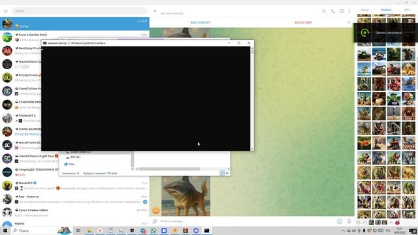Open WhatsApp from the taskbar
The height and width of the screenshot is (235, 418).
[153, 230]
